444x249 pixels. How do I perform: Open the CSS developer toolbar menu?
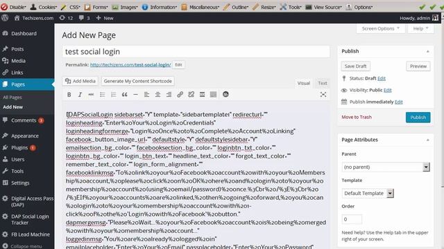tap(71, 7)
